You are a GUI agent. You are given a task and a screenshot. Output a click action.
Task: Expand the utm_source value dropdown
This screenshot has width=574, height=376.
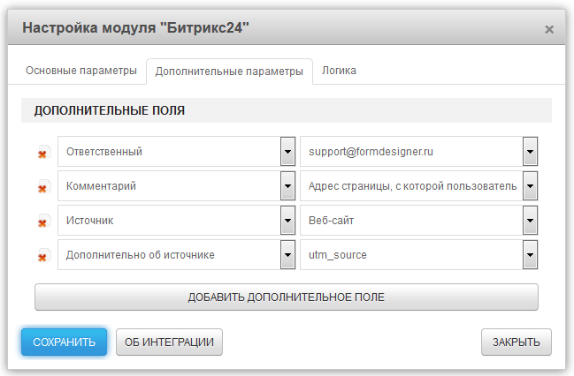530,254
